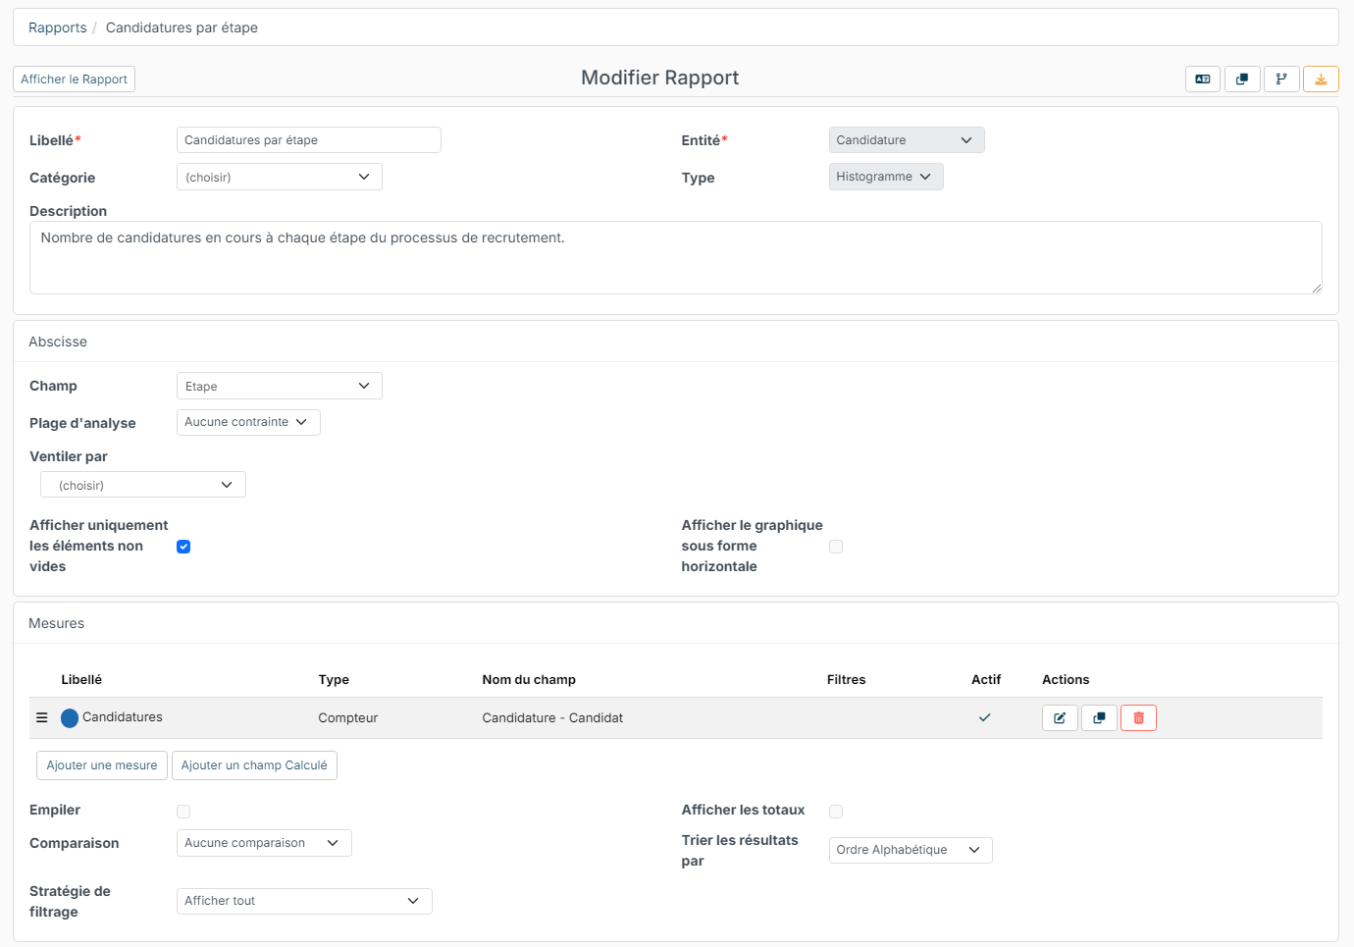Click 'Ajouter une mesure' button
1354x947 pixels.
(x=102, y=765)
